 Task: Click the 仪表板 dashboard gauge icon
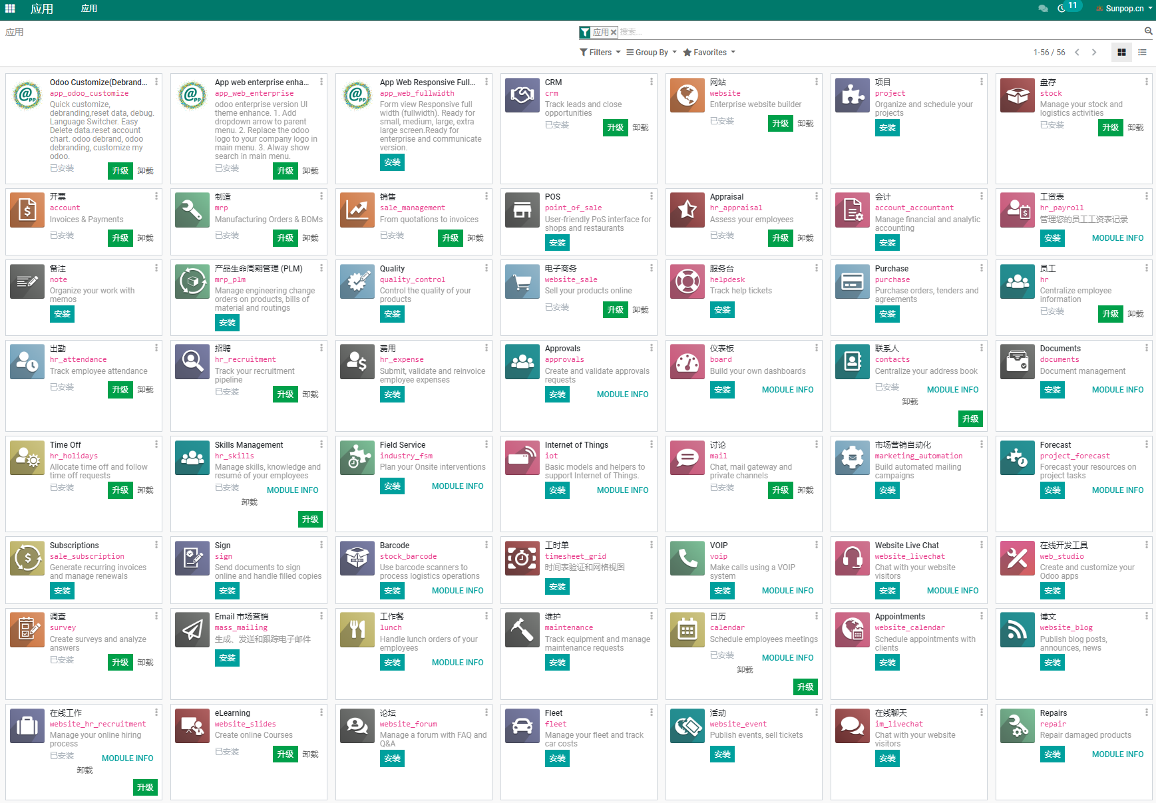click(687, 361)
